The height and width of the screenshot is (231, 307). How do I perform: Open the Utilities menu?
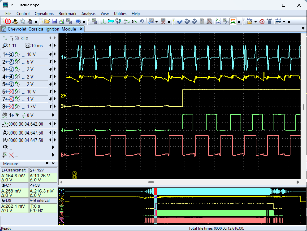tap(120, 14)
